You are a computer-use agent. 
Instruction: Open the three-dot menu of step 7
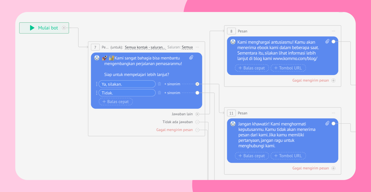198,47
